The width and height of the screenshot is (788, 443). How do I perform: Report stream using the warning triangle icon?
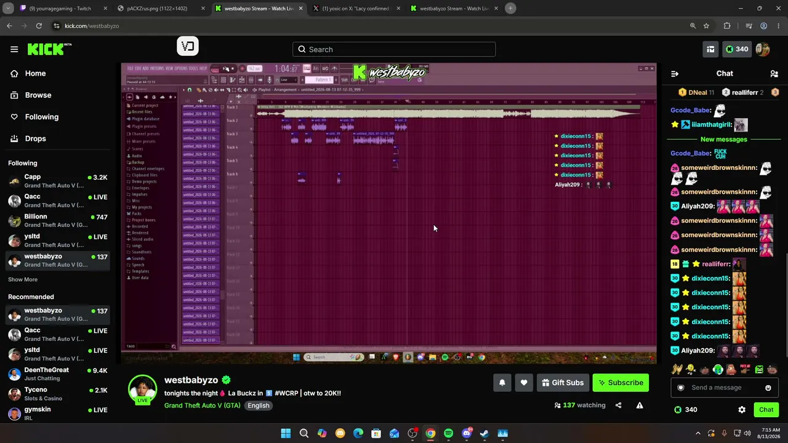[x=640, y=405]
